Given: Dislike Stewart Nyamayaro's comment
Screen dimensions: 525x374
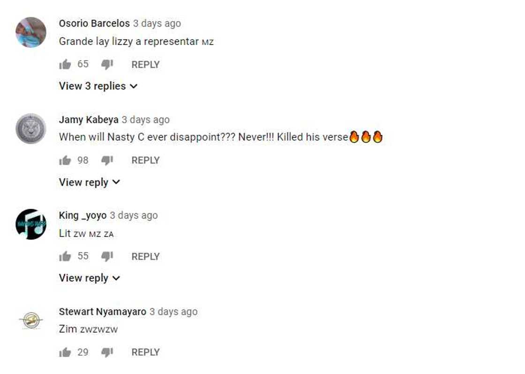Looking at the screenshot, I should (x=107, y=352).
